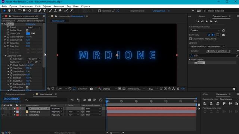Select the Puppet Pin tool
Image resolution: width=239 pixels, height=134 pixels.
coord(71,11)
